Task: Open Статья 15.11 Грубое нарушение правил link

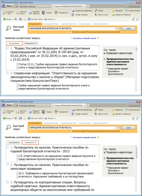Action: 58,66
